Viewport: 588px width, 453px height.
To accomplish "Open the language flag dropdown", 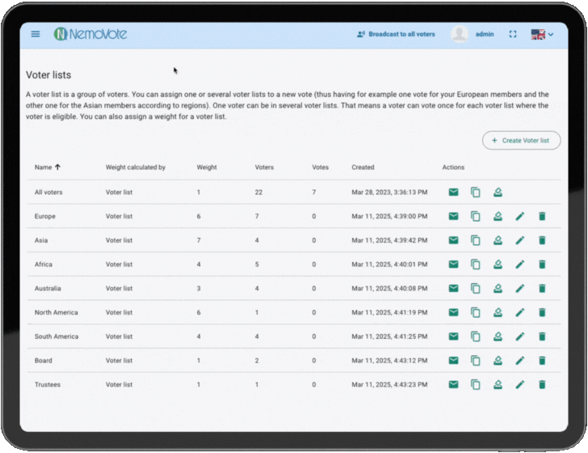I will coord(542,34).
